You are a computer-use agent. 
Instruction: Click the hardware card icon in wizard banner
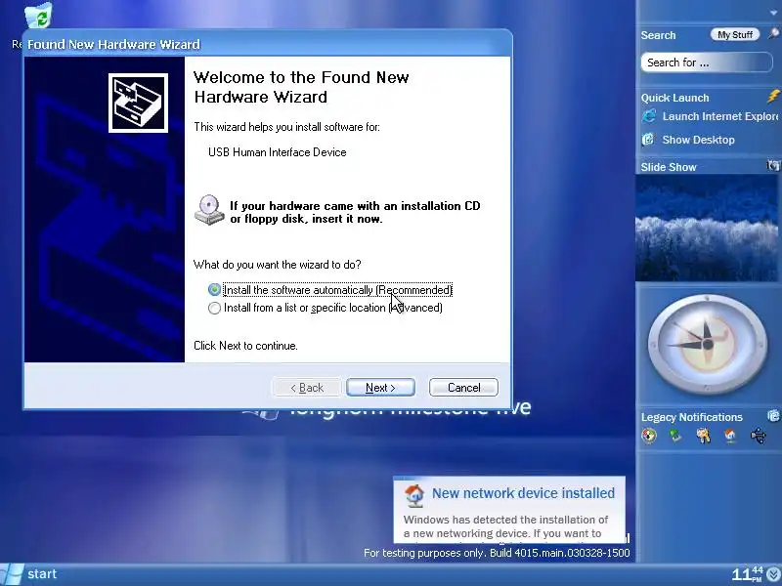138,103
